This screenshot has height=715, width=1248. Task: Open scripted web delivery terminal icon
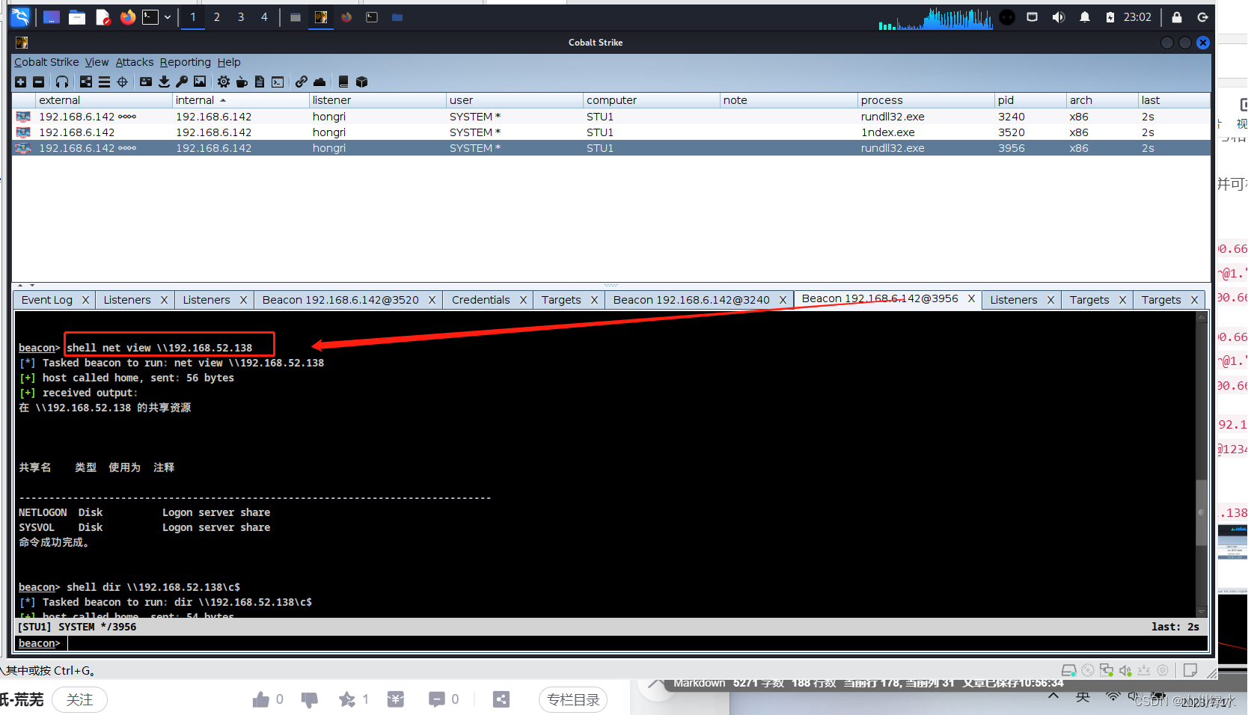pos(278,82)
